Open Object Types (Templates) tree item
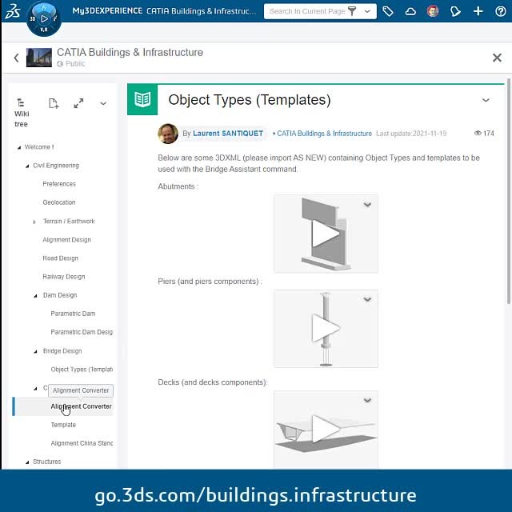 tap(82, 370)
